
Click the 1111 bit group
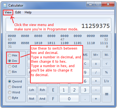(104, 43)
